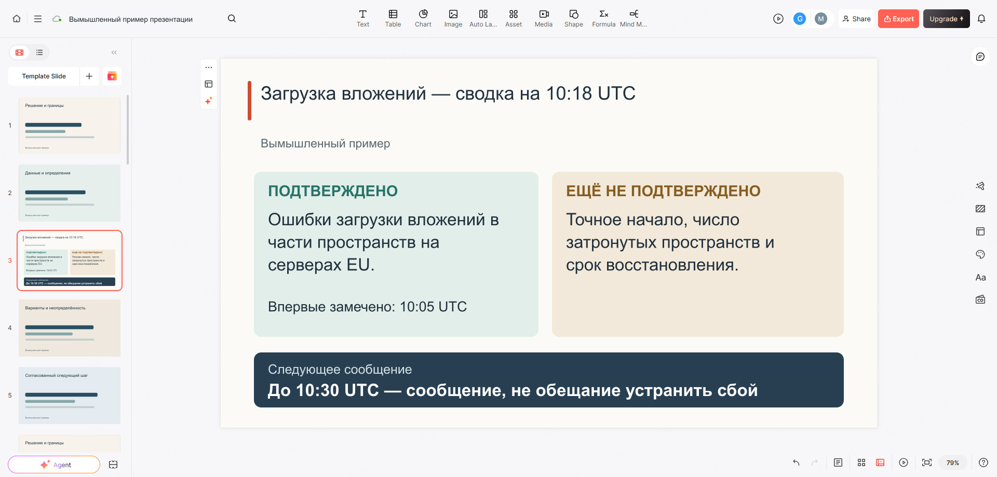Click the Upgrade button
997x477 pixels.
[x=946, y=19]
